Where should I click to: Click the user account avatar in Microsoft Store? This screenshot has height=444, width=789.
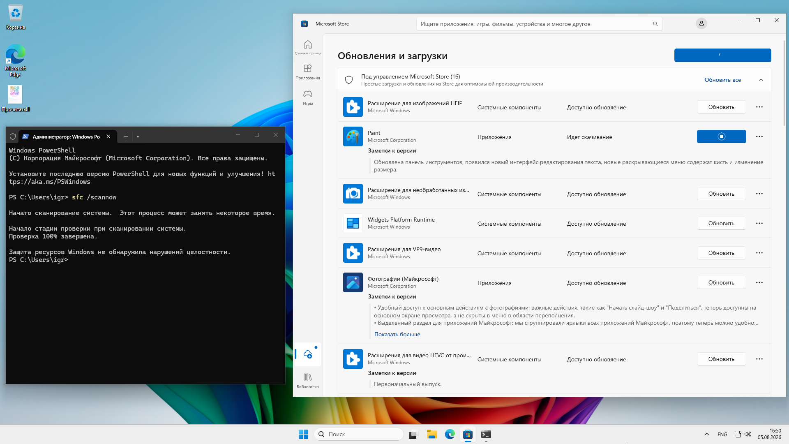pyautogui.click(x=701, y=24)
